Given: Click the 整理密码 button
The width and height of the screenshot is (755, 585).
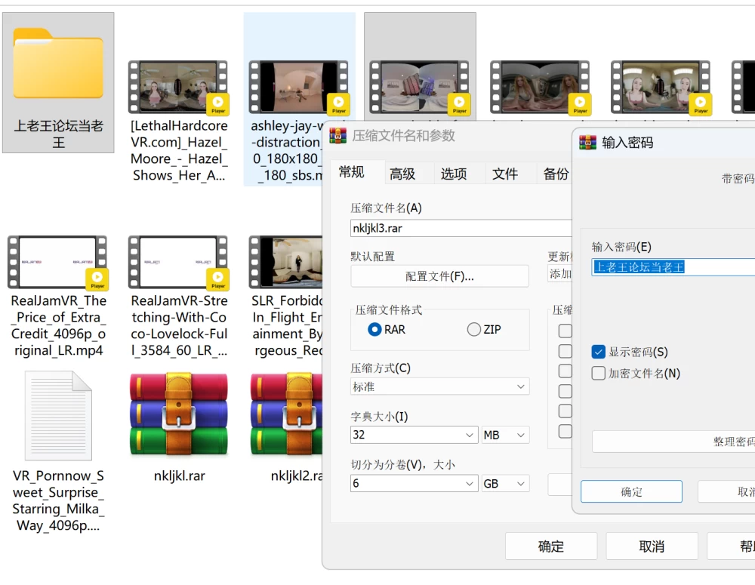Looking at the screenshot, I should (x=673, y=442).
